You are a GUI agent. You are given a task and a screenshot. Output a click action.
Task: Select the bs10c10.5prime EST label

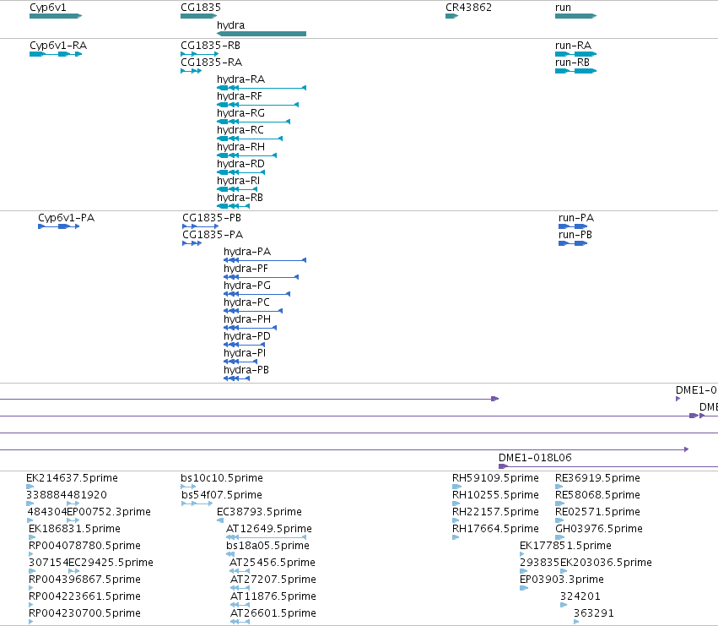[222, 478]
